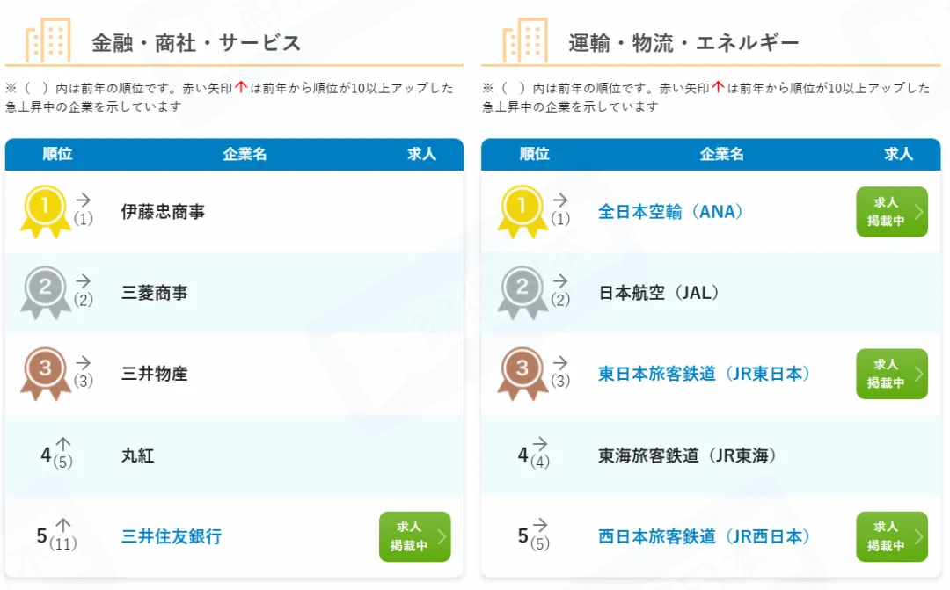Click 求人掲載中 button for JR西日本
This screenshot has height=590, width=950.
[x=892, y=536]
